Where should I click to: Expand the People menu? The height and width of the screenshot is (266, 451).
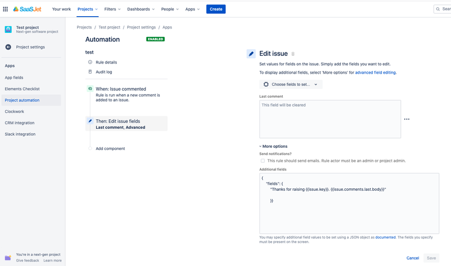[x=170, y=9]
